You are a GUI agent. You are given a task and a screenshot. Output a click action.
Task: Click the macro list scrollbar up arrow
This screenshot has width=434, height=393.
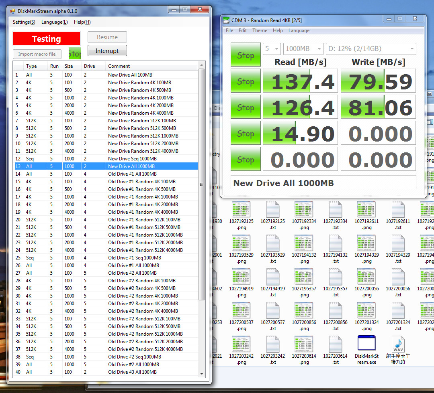[x=201, y=65]
